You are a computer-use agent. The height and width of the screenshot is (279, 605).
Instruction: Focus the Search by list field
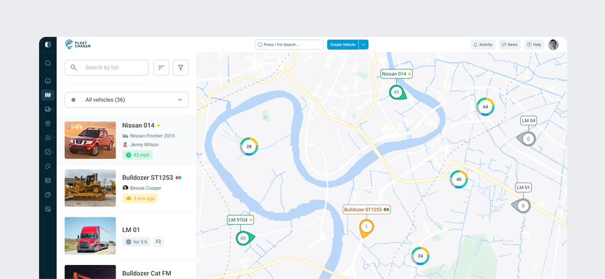coord(106,68)
